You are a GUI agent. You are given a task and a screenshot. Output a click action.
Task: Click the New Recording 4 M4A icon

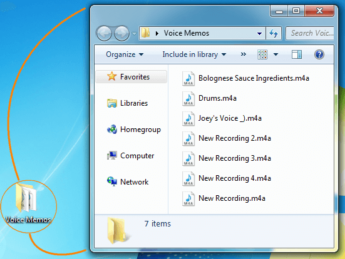coord(188,178)
